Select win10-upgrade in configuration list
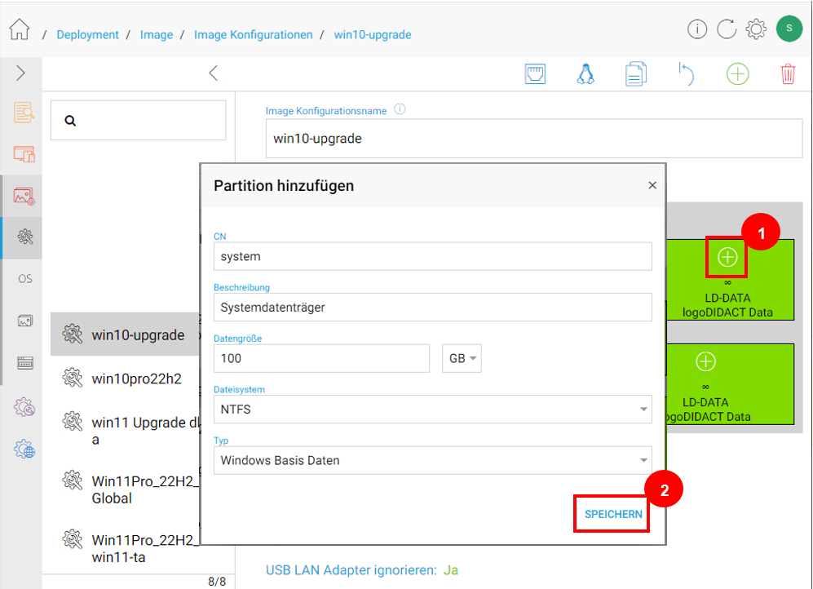Viewport: 813px width, 589px height. 125,334
